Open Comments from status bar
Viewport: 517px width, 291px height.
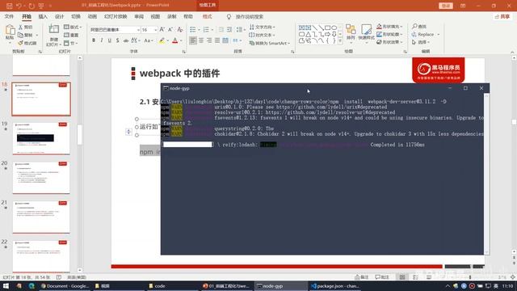(x=382, y=277)
